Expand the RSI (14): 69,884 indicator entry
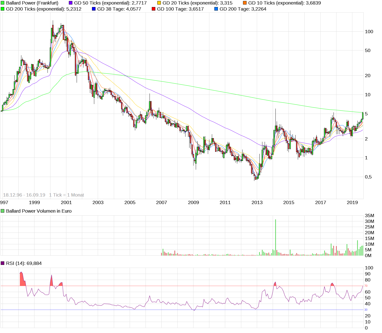The image size is (382, 333). point(24,263)
